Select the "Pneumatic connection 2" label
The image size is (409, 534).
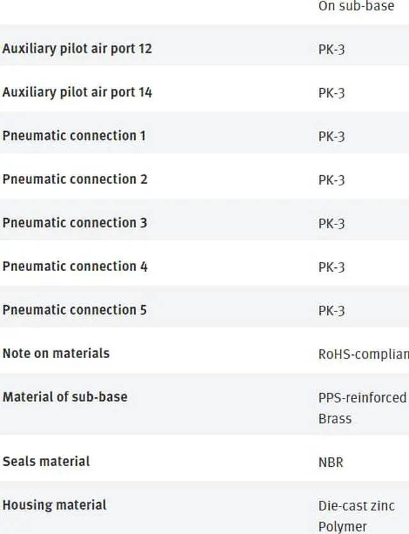point(75,179)
